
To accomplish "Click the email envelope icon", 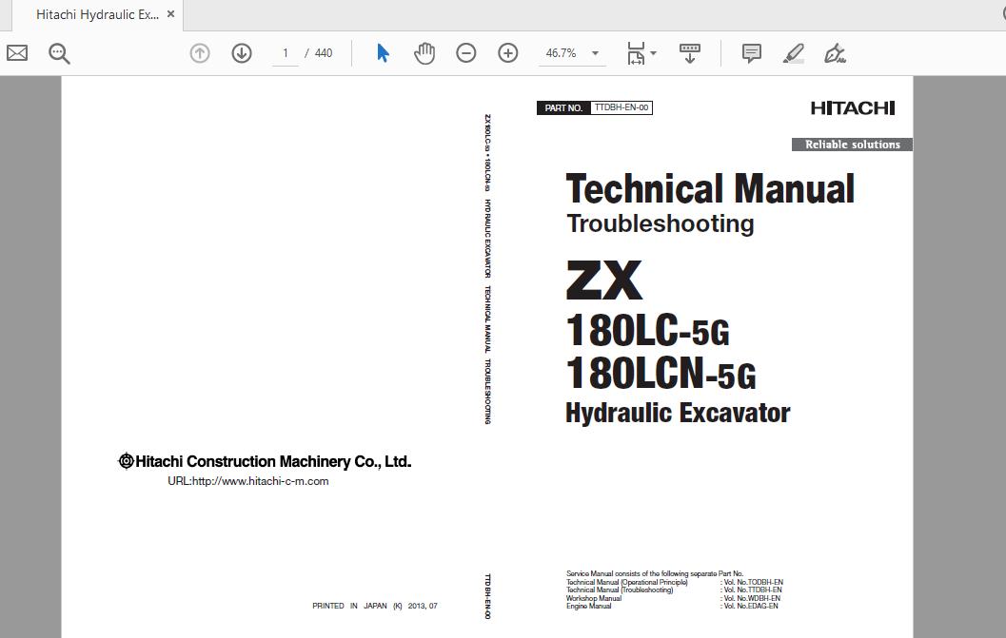I will 17,53.
